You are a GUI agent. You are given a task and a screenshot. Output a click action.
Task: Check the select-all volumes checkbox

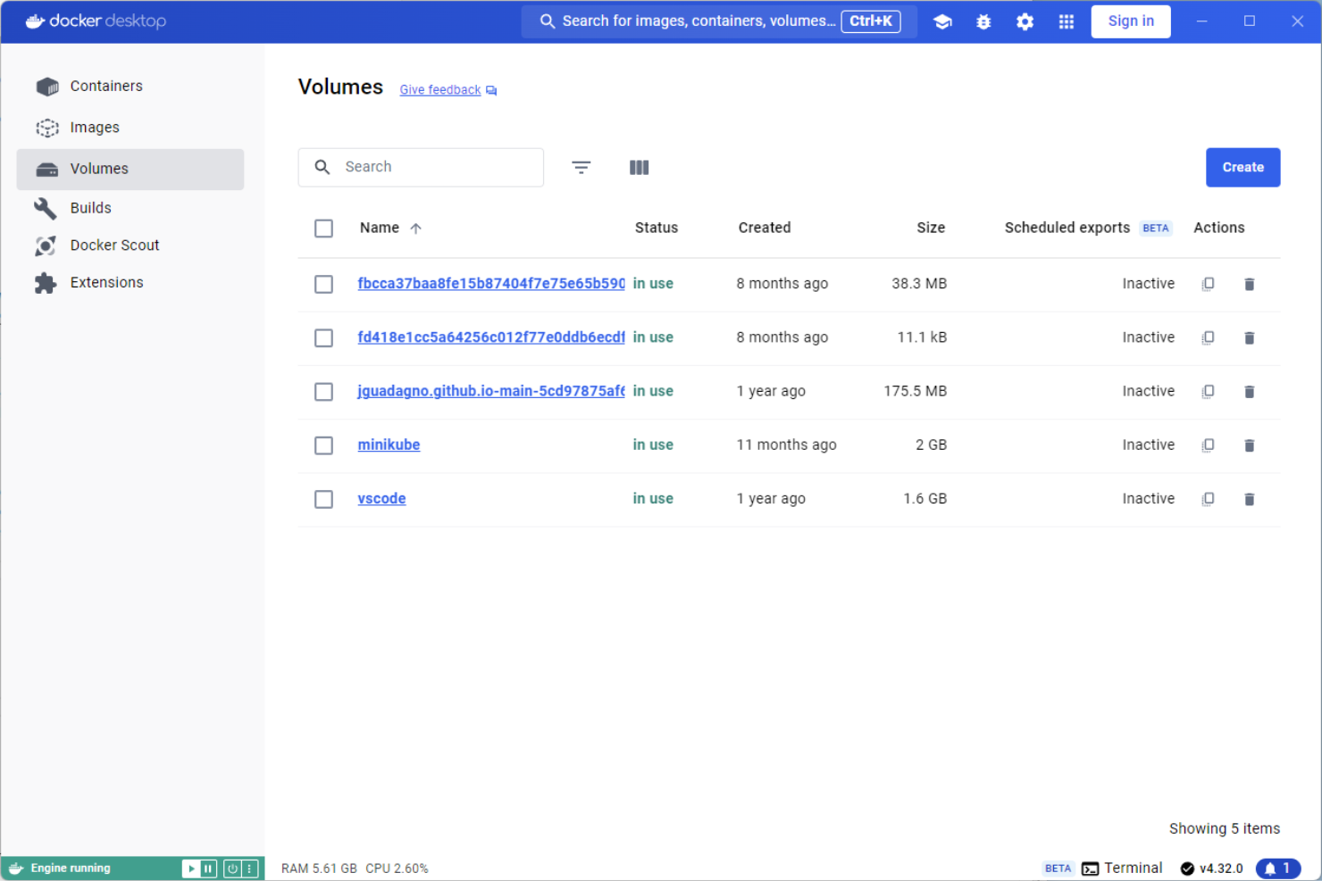[323, 228]
